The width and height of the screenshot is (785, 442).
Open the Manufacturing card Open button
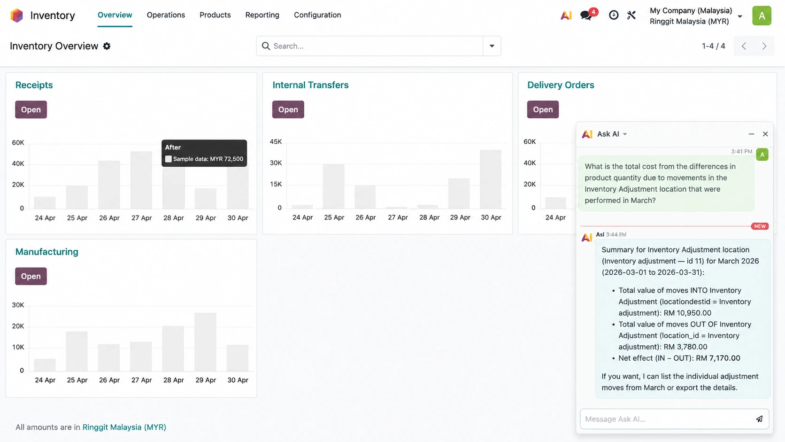(x=31, y=276)
